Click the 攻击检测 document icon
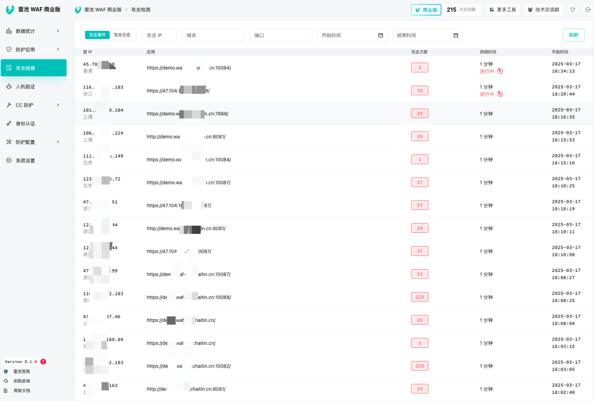This screenshot has width=594, height=401. [9, 68]
